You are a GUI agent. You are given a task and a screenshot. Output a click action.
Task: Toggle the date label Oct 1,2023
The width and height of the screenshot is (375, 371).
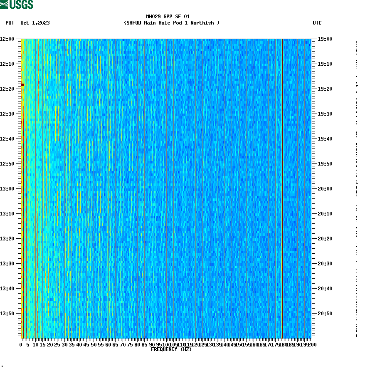(x=35, y=23)
